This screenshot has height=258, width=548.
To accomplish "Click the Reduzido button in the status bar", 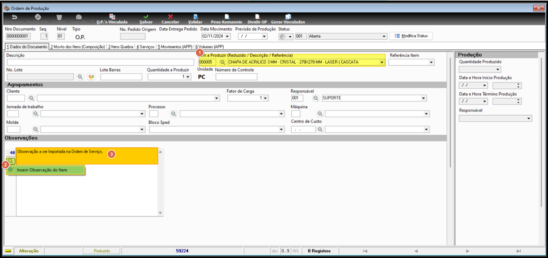I will (x=102, y=251).
